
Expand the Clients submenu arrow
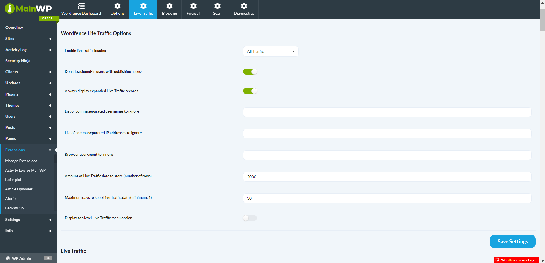(50, 72)
